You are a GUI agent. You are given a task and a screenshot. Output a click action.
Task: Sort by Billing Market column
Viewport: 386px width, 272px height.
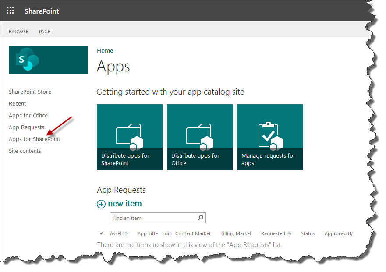point(236,233)
